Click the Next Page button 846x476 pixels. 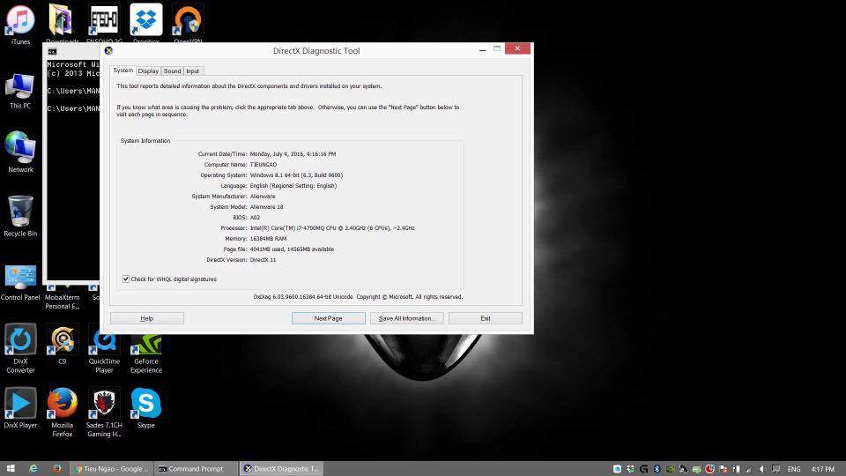point(328,318)
